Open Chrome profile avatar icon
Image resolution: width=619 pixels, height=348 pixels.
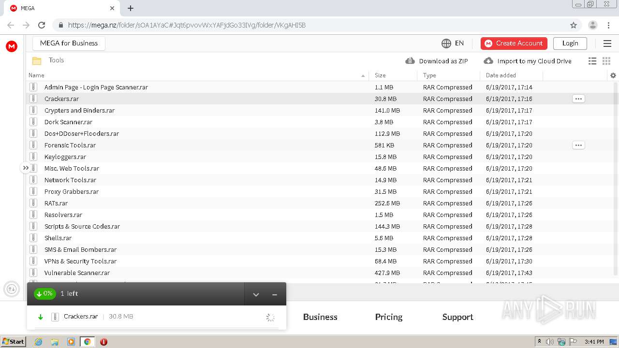click(x=592, y=25)
